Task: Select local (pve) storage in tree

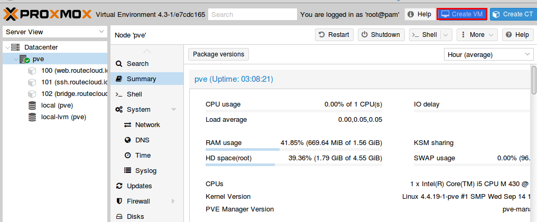Action: pos(55,105)
